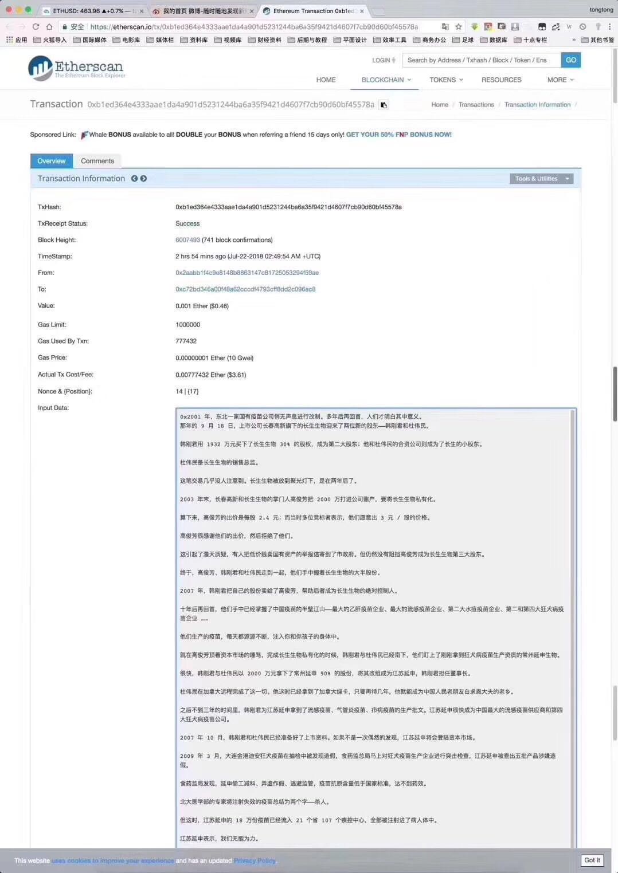Open Transactions breadcrumb link
618x873 pixels.
(476, 105)
